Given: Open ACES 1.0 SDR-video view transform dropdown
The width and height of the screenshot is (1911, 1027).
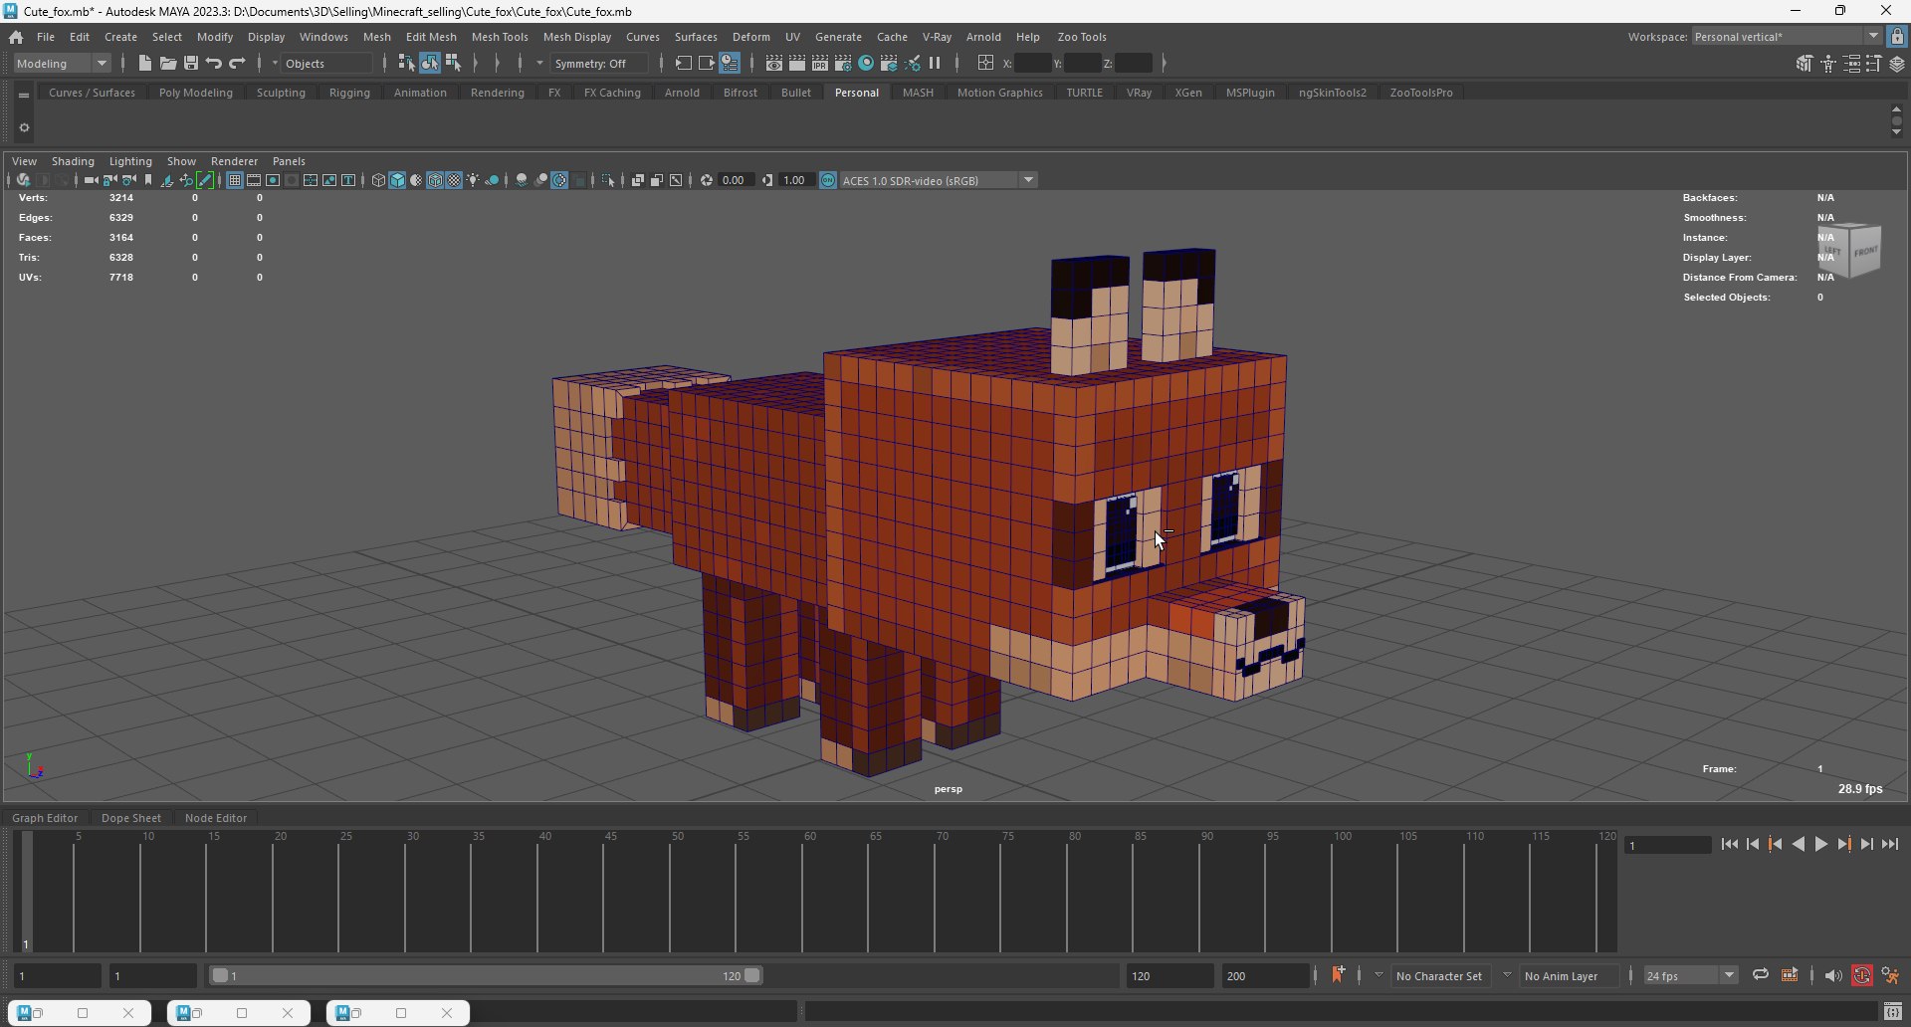Looking at the screenshot, I should tap(938, 180).
